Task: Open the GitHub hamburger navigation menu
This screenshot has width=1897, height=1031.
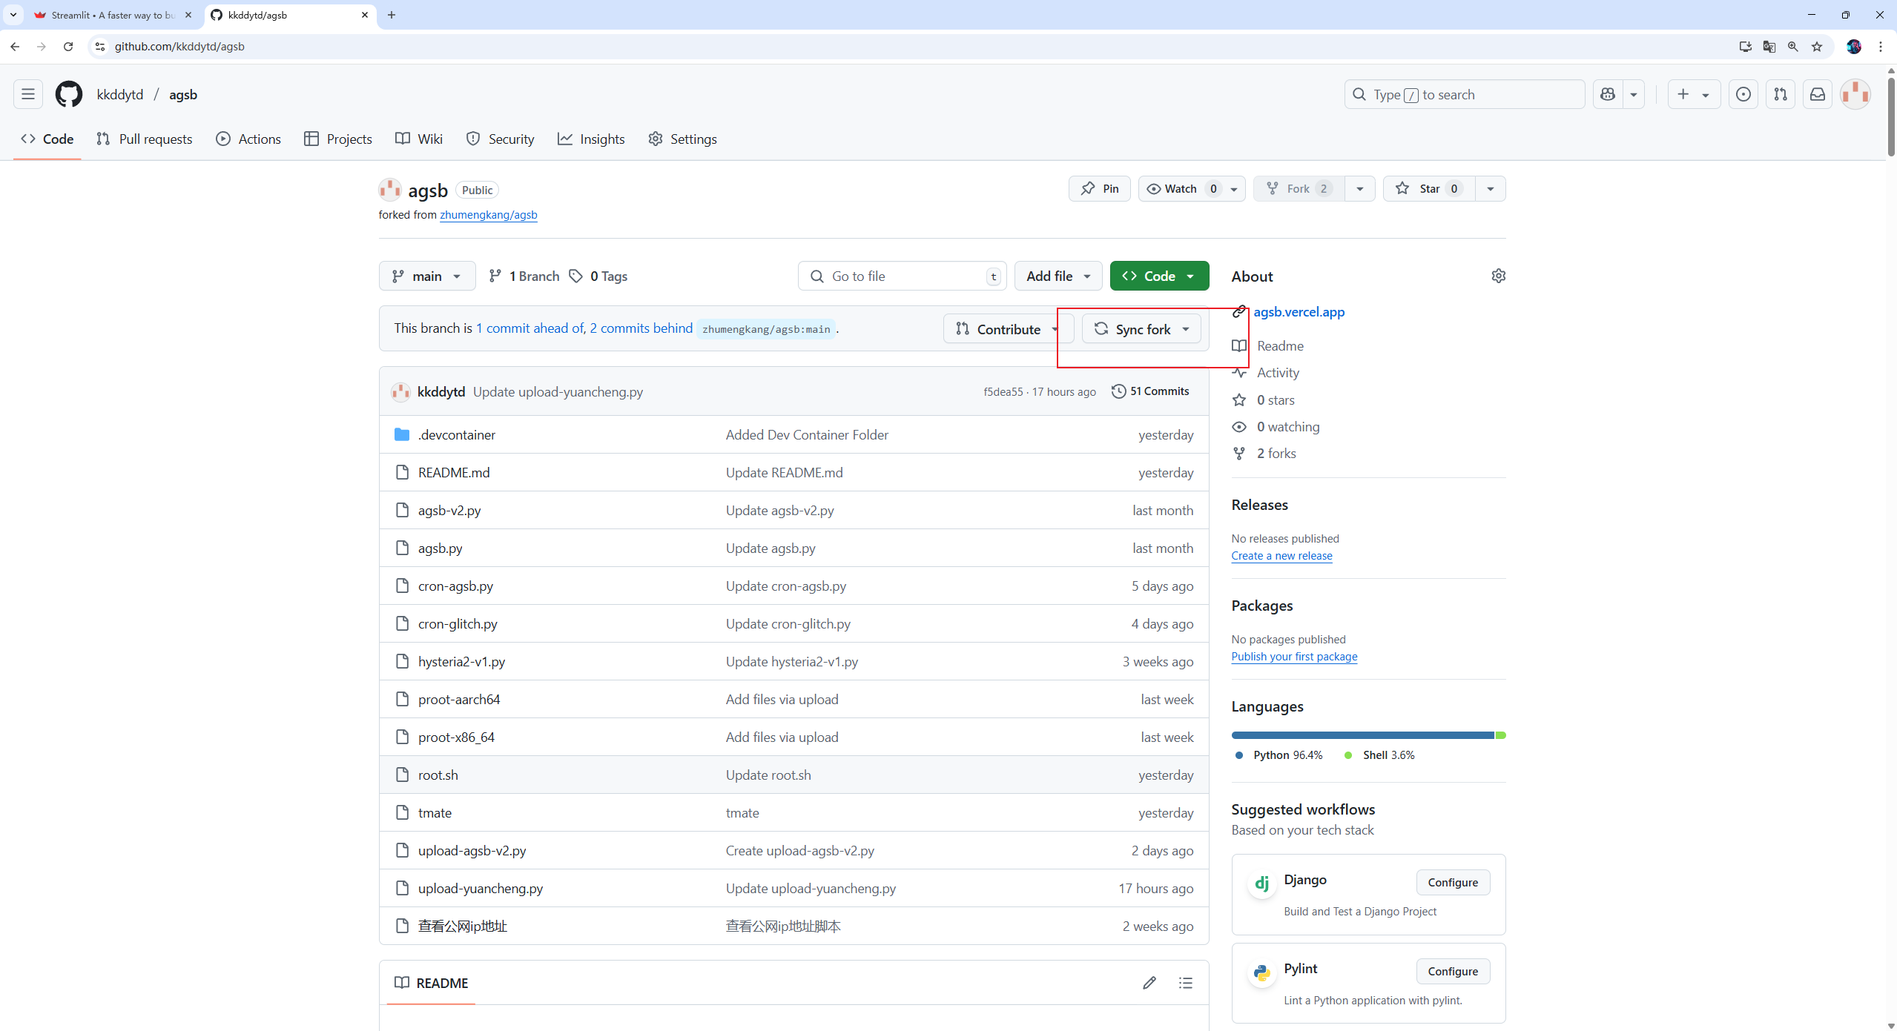Action: pos(28,94)
